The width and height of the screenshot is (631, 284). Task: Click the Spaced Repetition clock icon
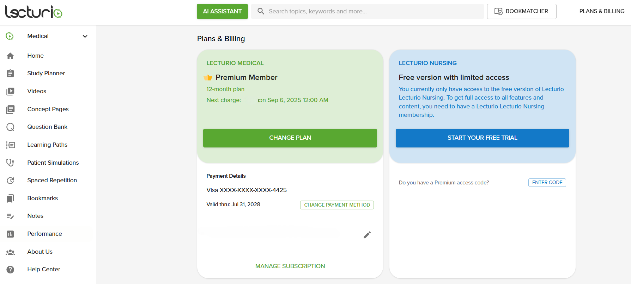tap(10, 181)
